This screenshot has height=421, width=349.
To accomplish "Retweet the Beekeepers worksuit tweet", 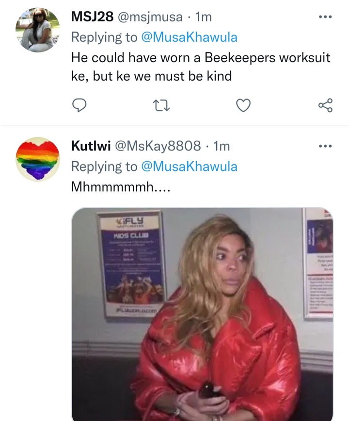I will 161,105.
